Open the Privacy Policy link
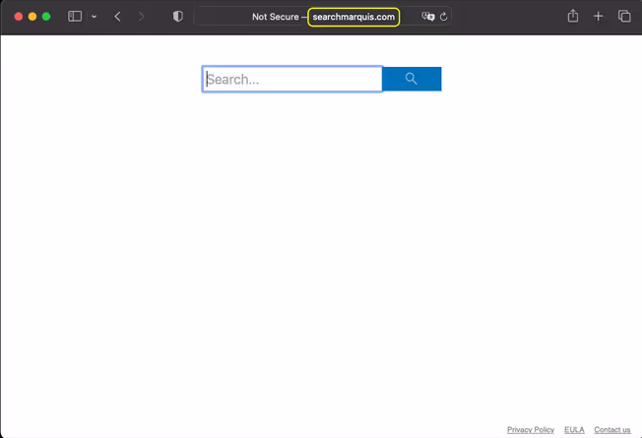The image size is (642, 438). click(x=531, y=430)
